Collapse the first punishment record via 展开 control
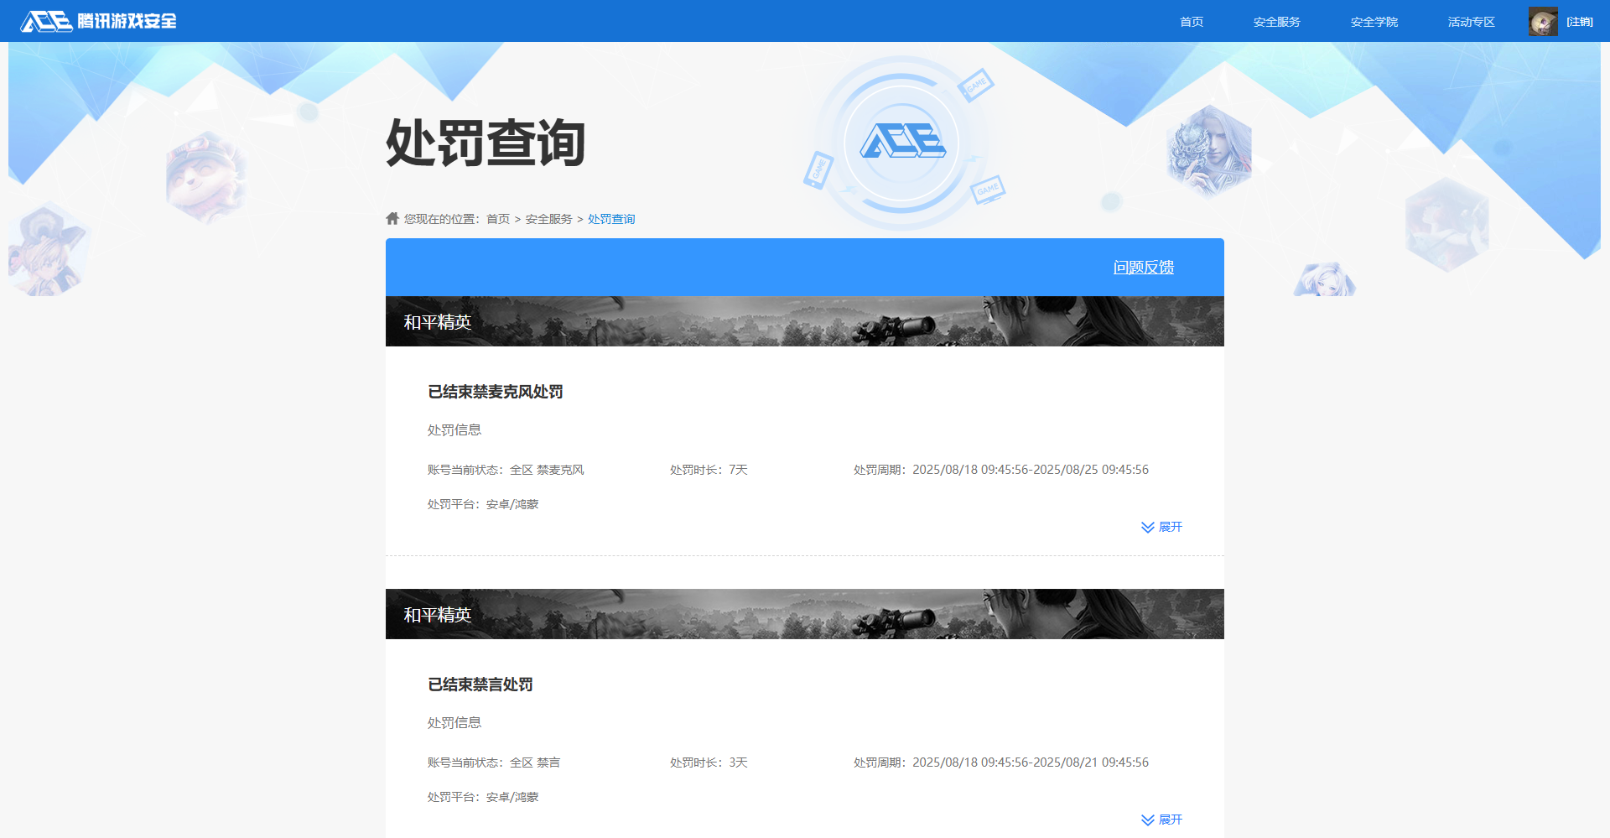The height and width of the screenshot is (838, 1610). coord(1169,527)
